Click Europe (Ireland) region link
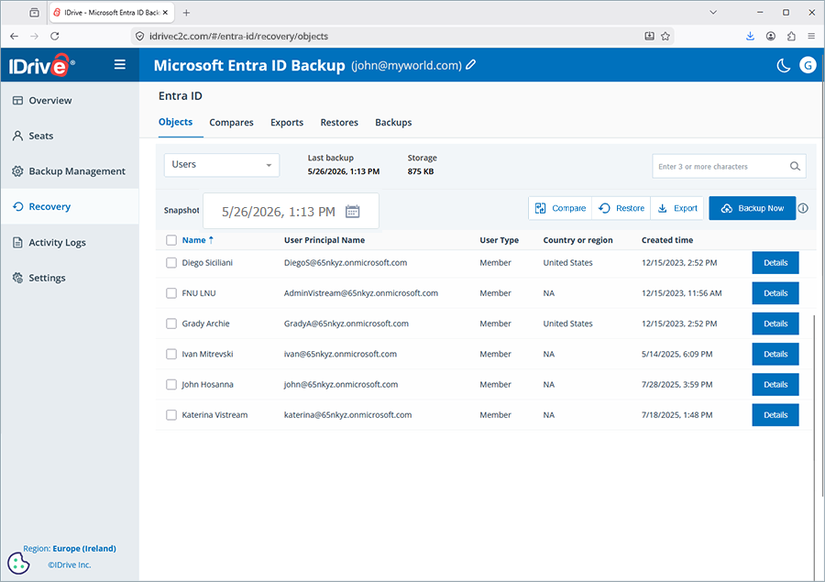This screenshot has width=825, height=582. coord(84,548)
